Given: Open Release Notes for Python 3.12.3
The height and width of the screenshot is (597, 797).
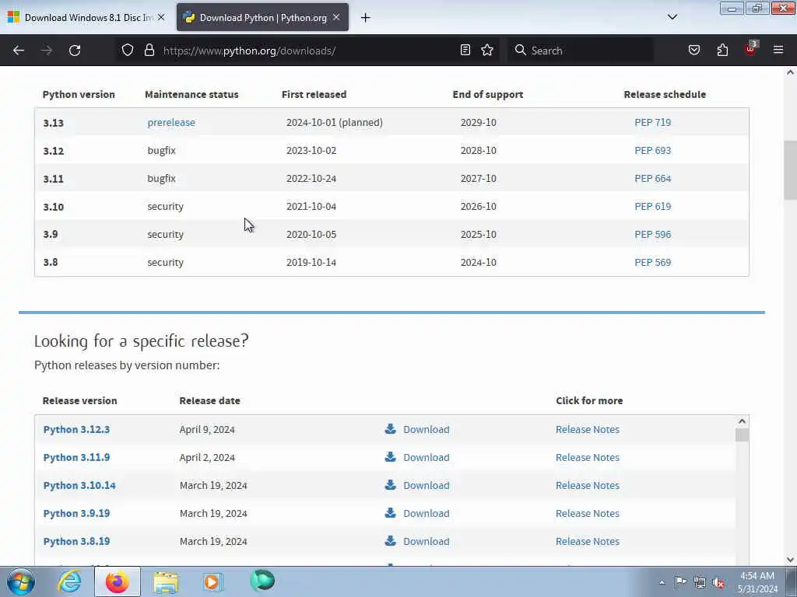Looking at the screenshot, I should (x=587, y=429).
